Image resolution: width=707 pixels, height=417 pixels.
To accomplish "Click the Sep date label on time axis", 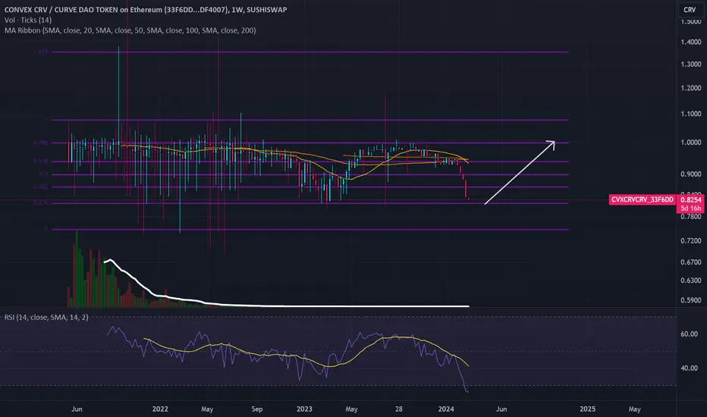I will (x=257, y=409).
